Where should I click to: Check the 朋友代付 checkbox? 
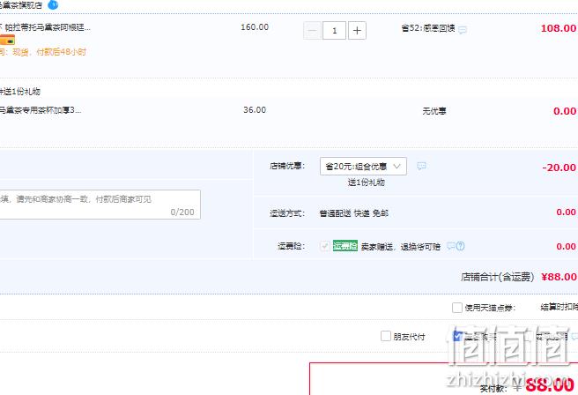point(386,336)
